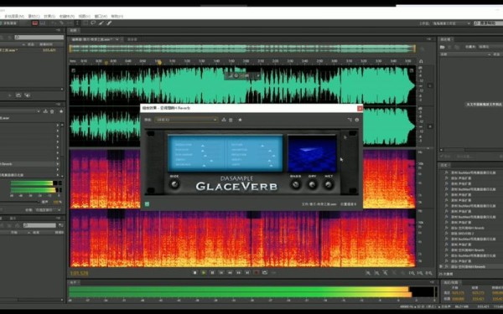This screenshot has width=503, height=314.
Task: Stop playback with the transport Stop button
Action: point(194,273)
